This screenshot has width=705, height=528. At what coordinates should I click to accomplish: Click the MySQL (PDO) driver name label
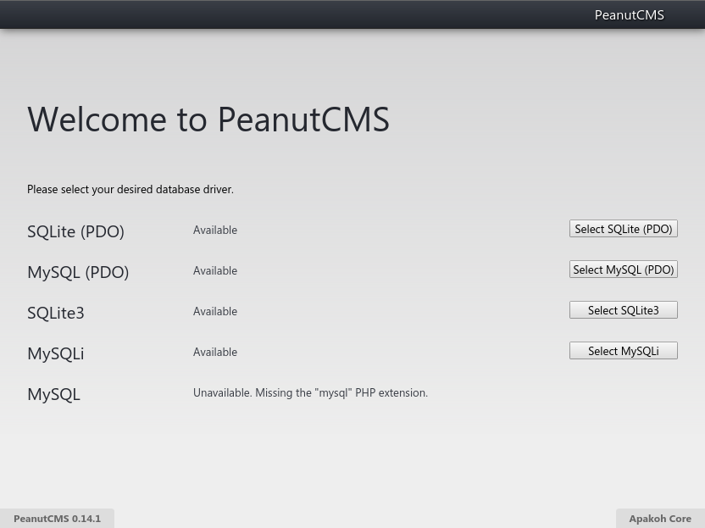(78, 271)
